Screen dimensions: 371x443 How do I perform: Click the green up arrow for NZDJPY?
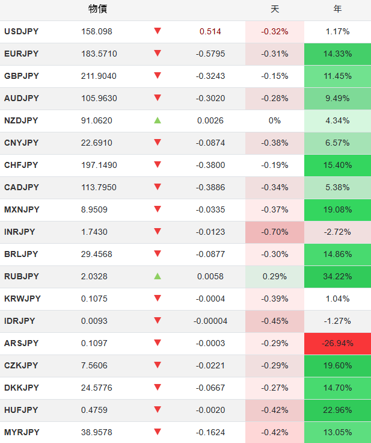click(x=158, y=120)
